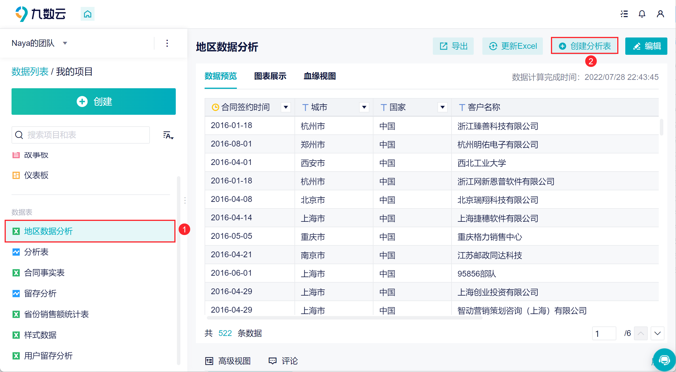Click the 数据列表 breadcrumb link

pyautogui.click(x=30, y=72)
